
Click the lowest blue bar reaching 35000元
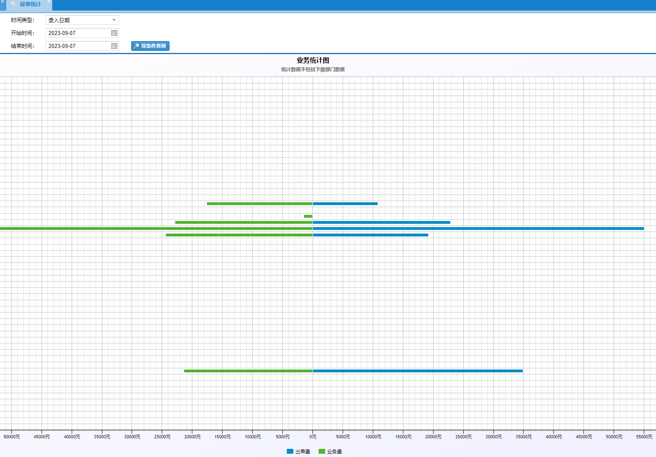[x=418, y=371]
